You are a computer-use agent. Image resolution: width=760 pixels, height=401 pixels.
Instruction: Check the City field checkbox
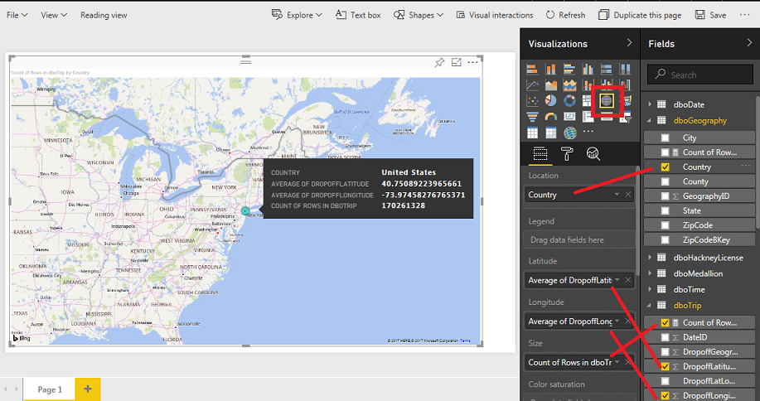(666, 138)
